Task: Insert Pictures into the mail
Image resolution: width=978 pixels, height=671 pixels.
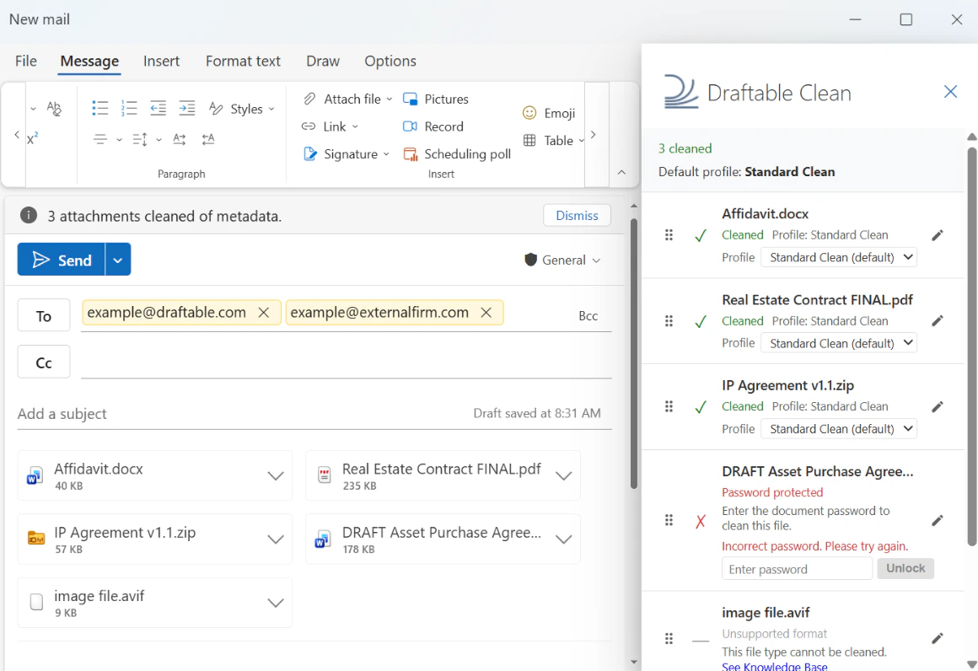Action: coord(435,99)
